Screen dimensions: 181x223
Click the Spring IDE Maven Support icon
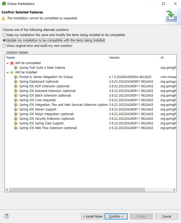16,109
